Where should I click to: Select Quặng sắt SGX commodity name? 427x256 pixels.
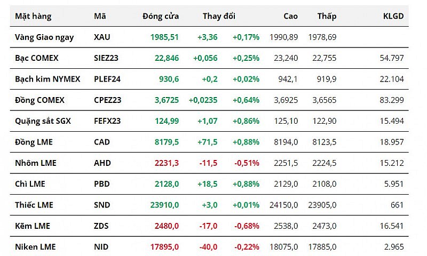[x=43, y=121]
